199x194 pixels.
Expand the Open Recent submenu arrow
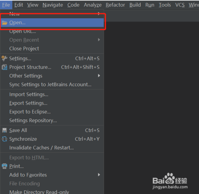coord(99,40)
